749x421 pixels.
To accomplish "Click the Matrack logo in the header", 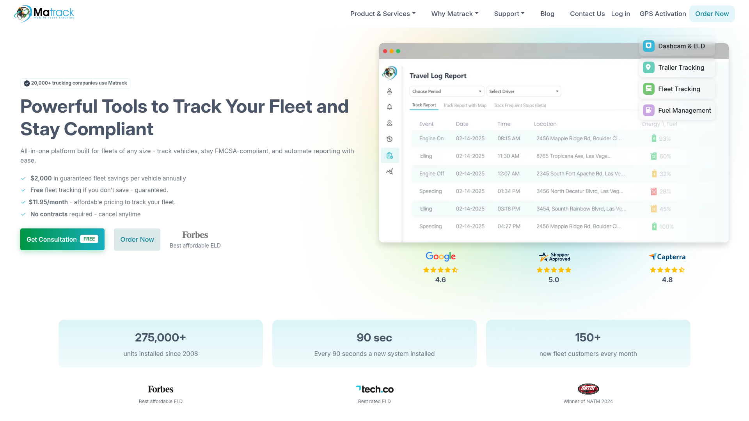I will [x=44, y=13].
